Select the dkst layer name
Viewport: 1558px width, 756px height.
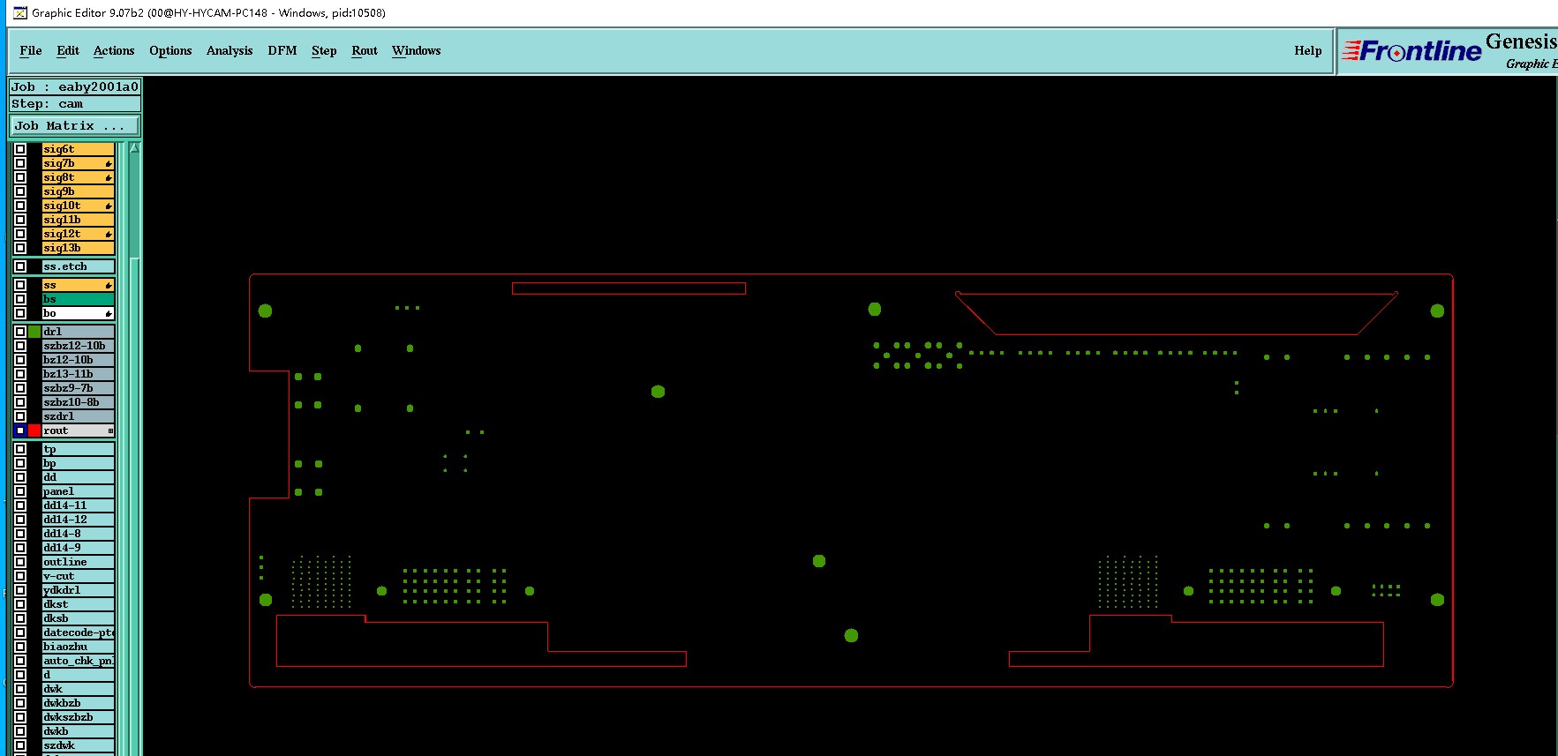(79, 604)
